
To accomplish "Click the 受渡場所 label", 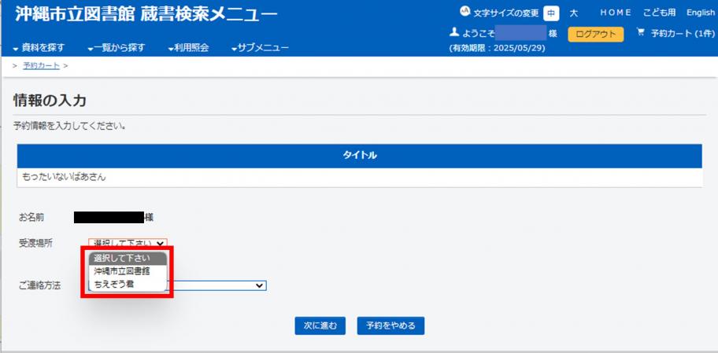I will 35,243.
